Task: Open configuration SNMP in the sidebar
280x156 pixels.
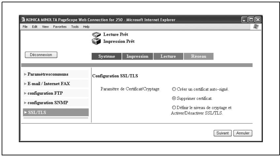Action: coord(56,103)
